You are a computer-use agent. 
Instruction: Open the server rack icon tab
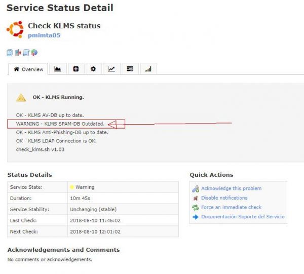tap(130, 69)
